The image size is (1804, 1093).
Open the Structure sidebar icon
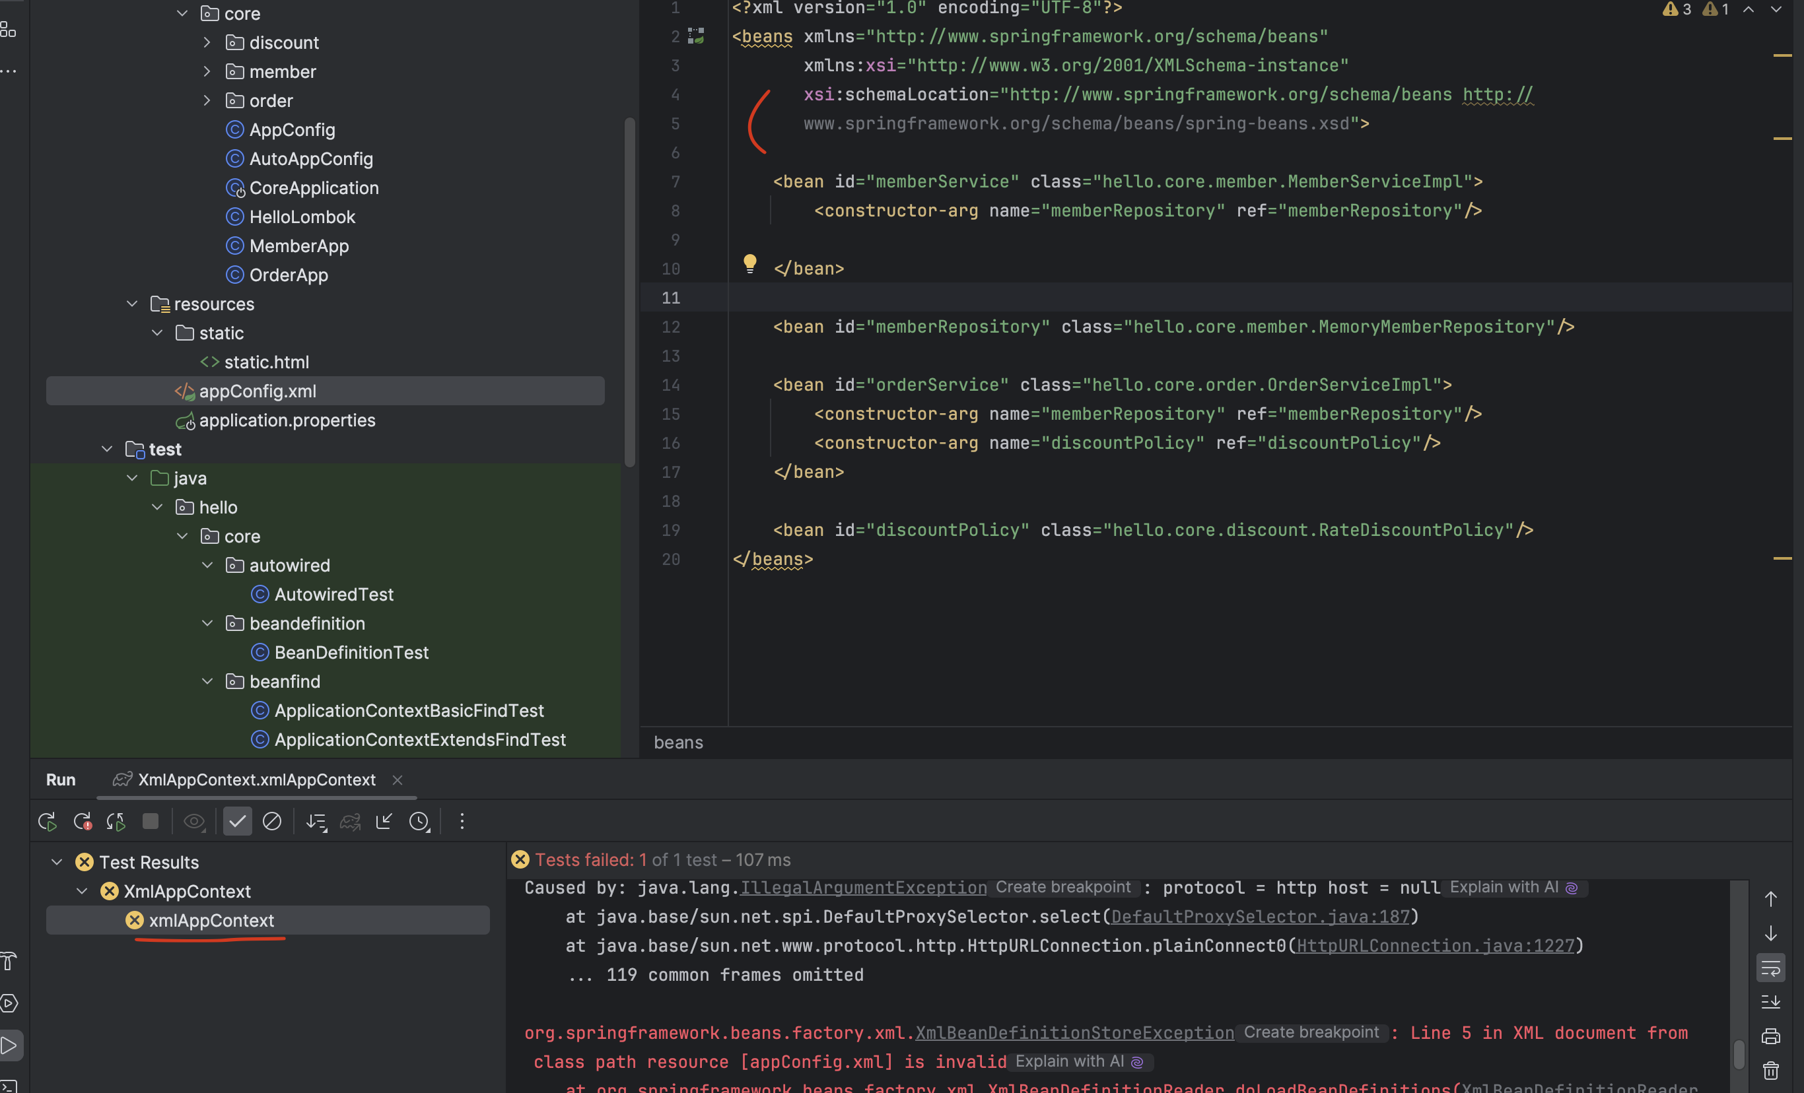(9, 29)
